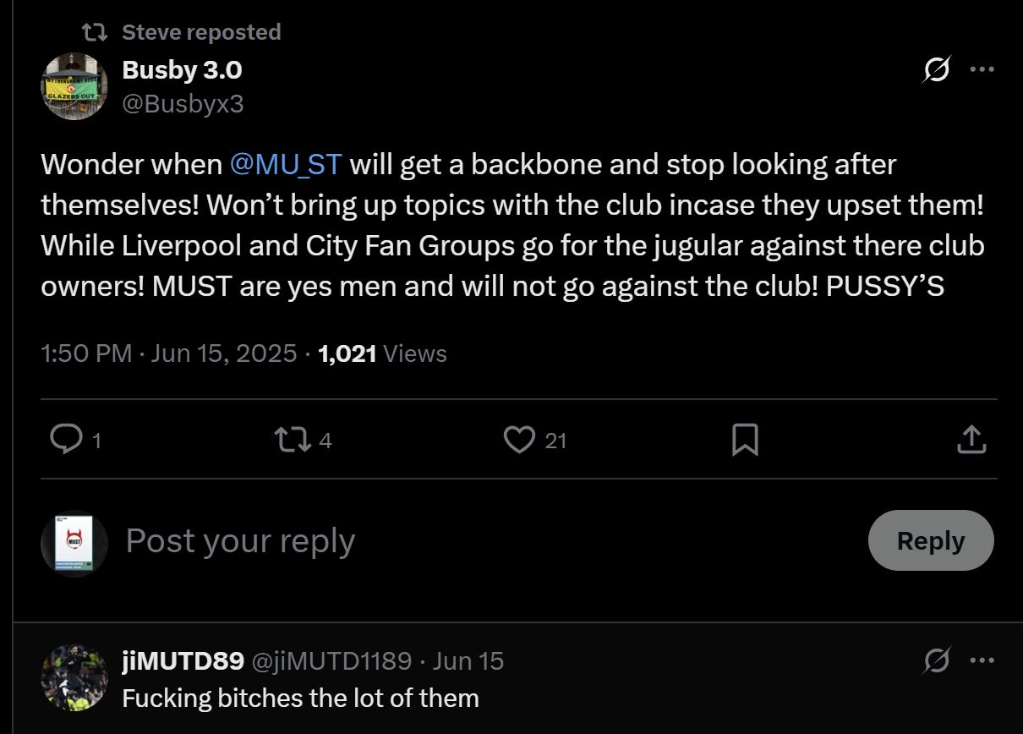Click the Busby 3.0 display name
This screenshot has width=1023, height=734.
[x=182, y=70]
